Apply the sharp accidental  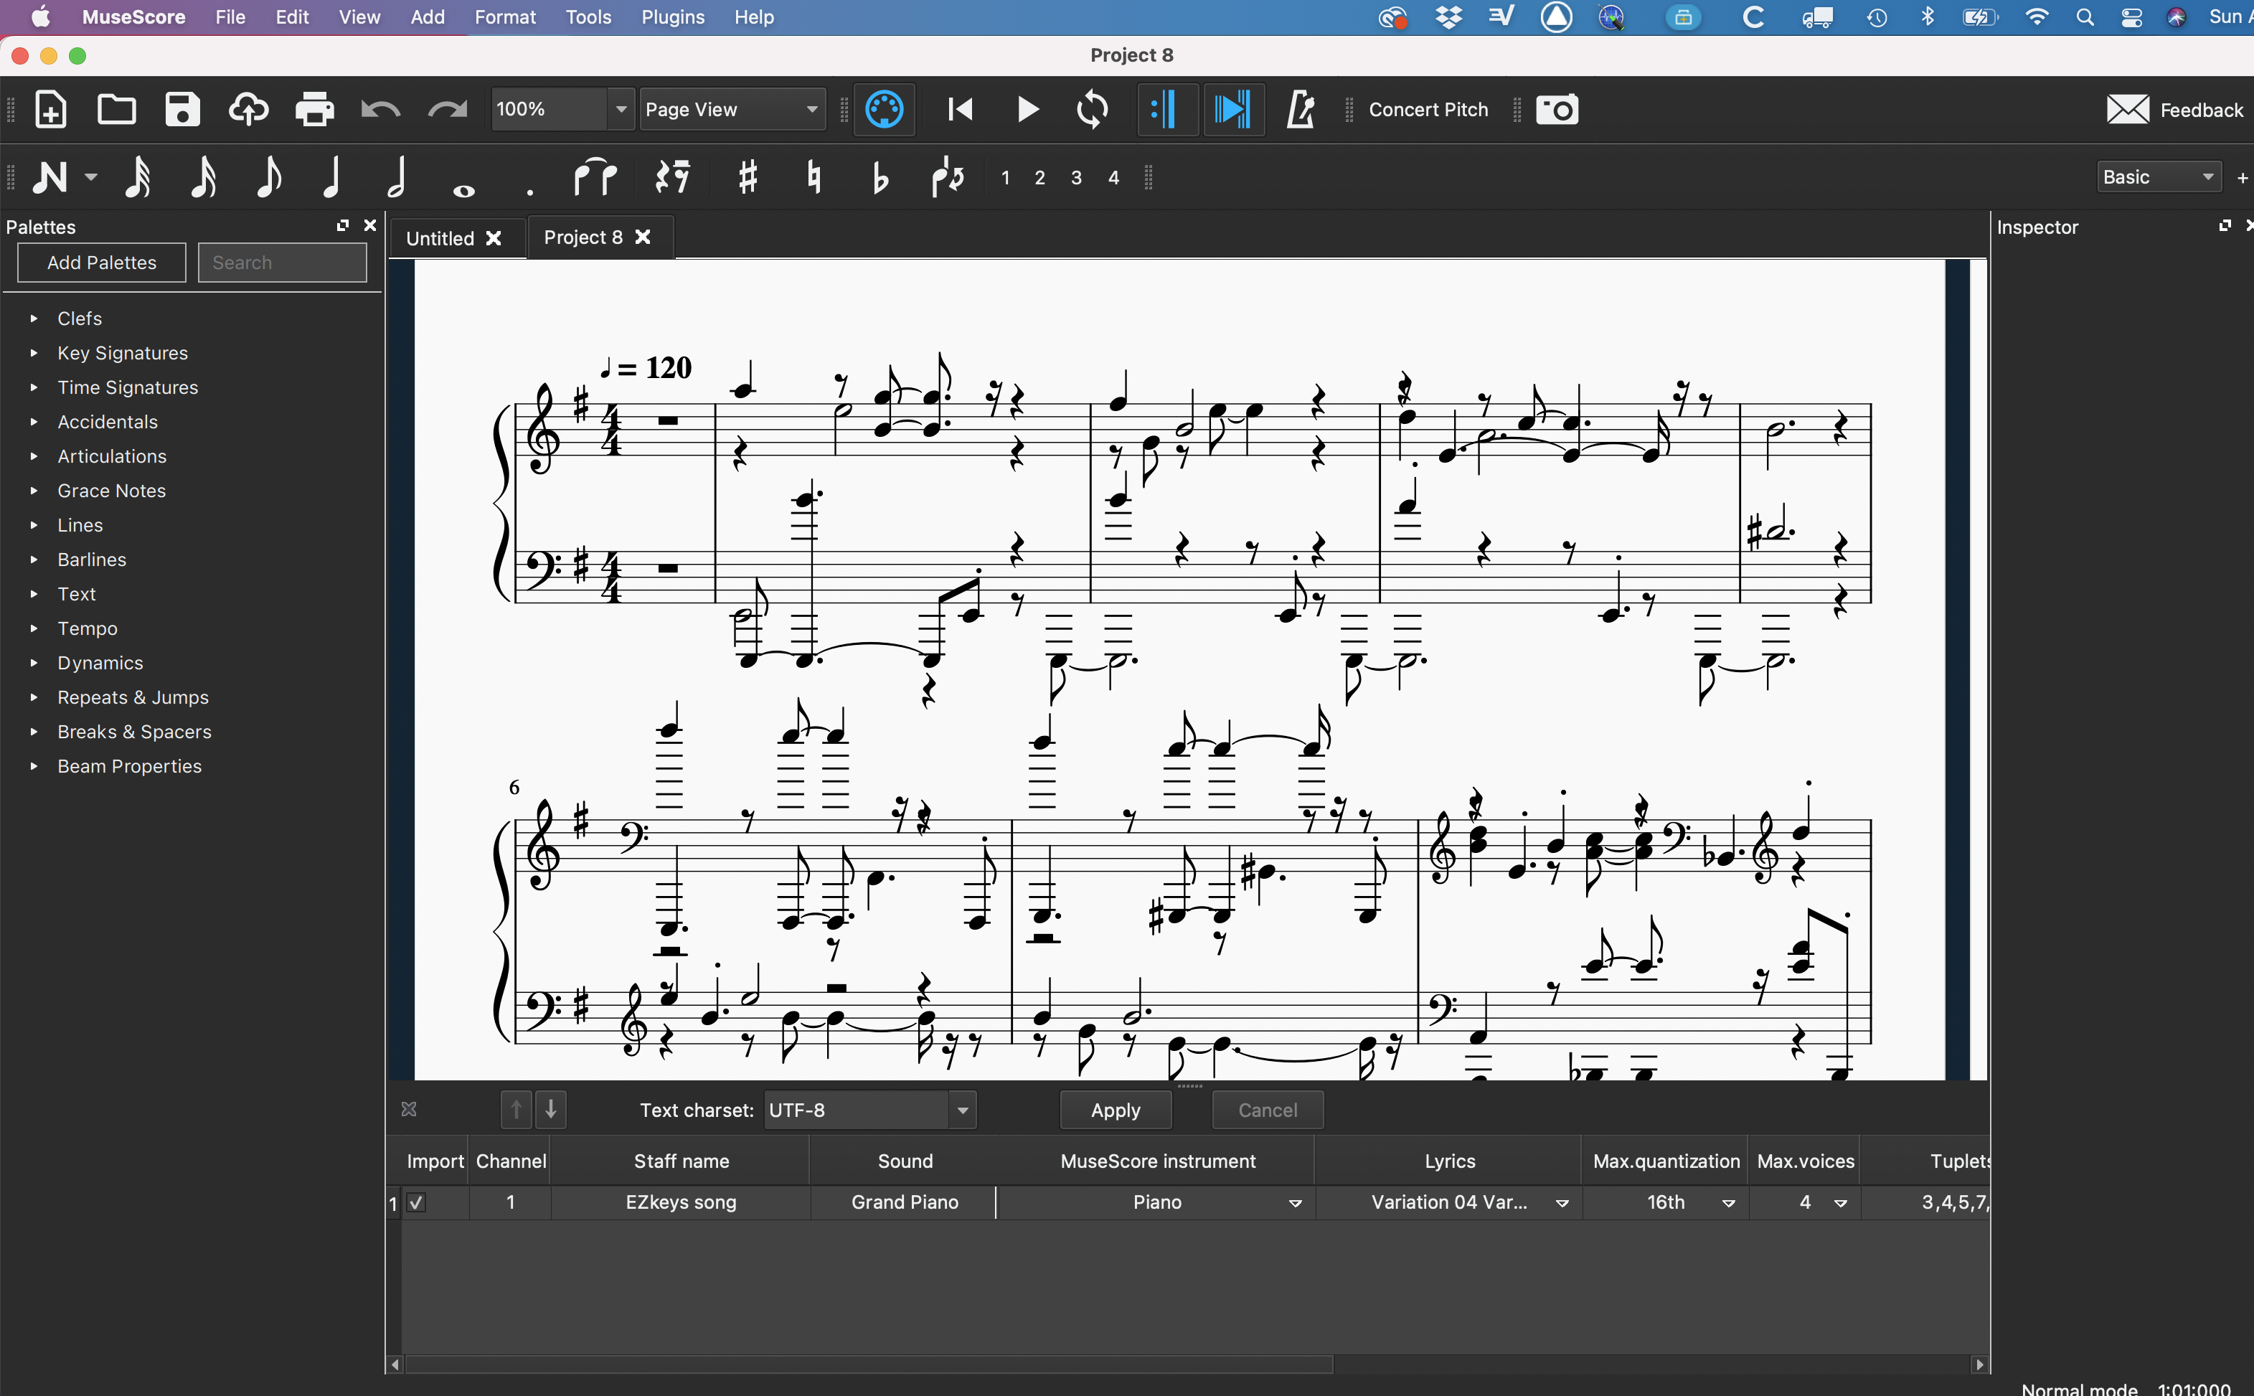coord(748,176)
